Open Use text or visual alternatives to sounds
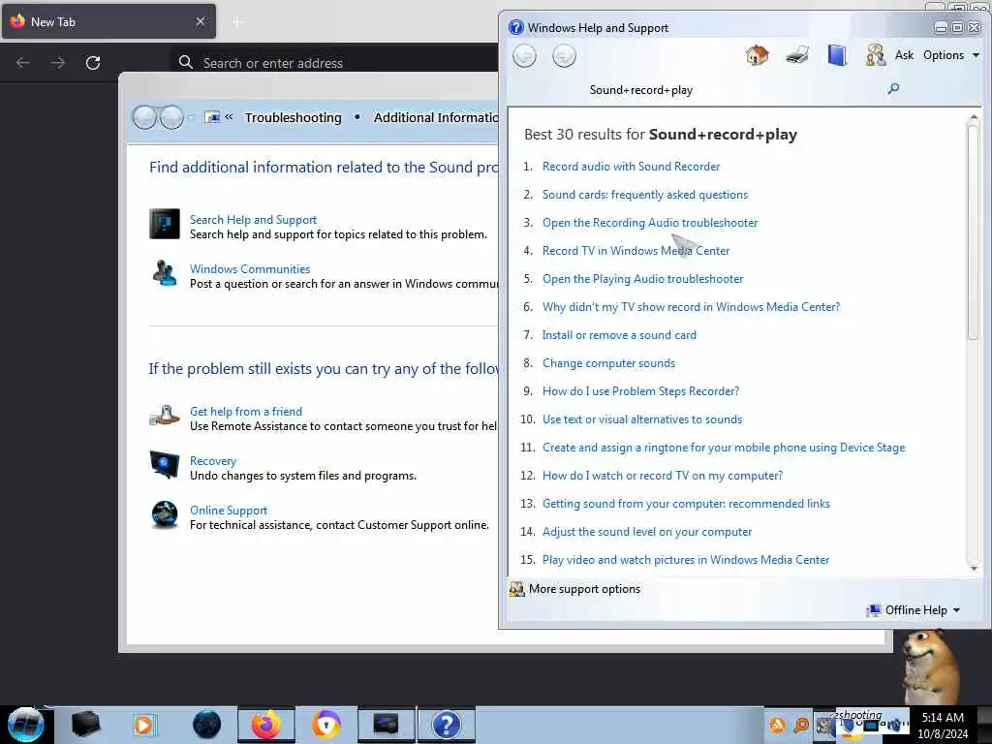 642,419
